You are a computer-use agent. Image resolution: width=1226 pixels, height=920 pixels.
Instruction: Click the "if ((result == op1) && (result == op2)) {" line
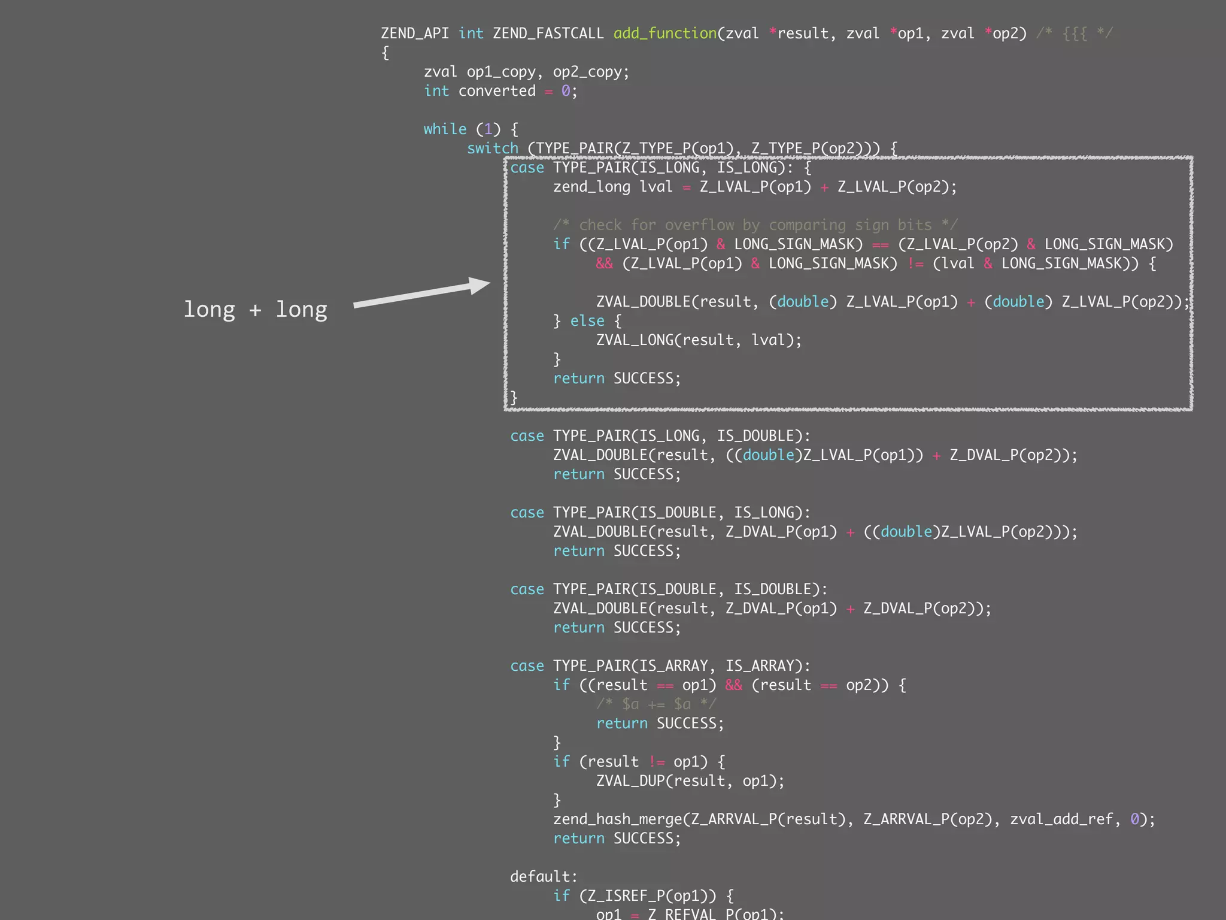730,685
